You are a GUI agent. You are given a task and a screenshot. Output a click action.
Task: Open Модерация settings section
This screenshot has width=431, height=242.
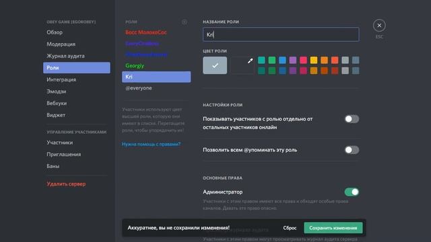click(76, 44)
